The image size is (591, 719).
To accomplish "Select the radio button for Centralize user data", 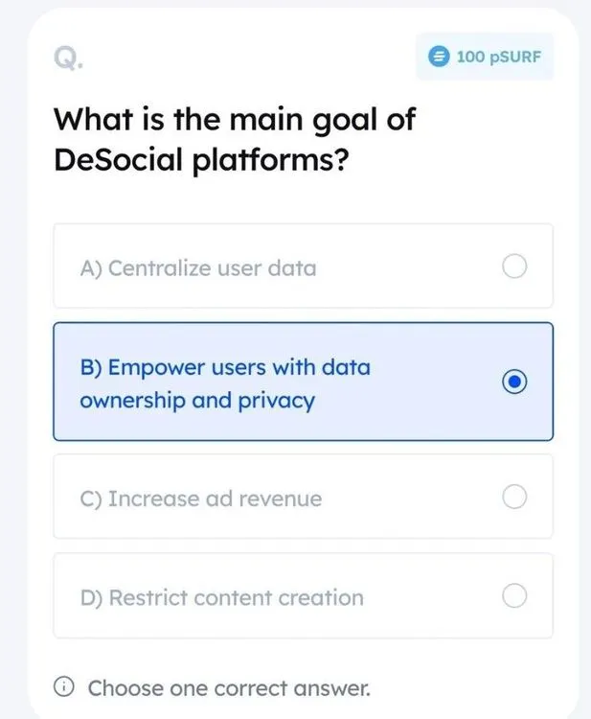I will pyautogui.click(x=514, y=267).
